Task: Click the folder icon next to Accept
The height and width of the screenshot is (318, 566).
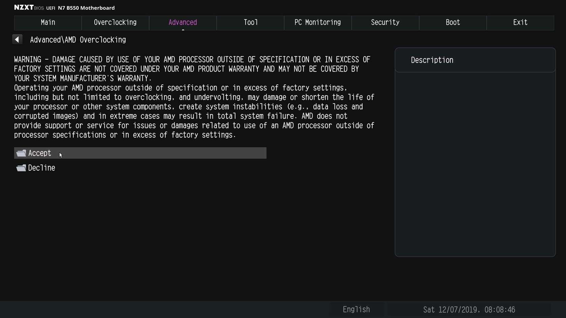Action: click(21, 153)
